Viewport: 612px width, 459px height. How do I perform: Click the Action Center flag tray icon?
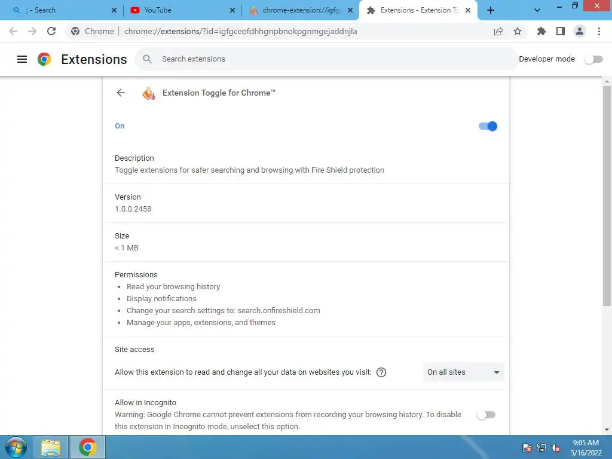click(x=527, y=448)
